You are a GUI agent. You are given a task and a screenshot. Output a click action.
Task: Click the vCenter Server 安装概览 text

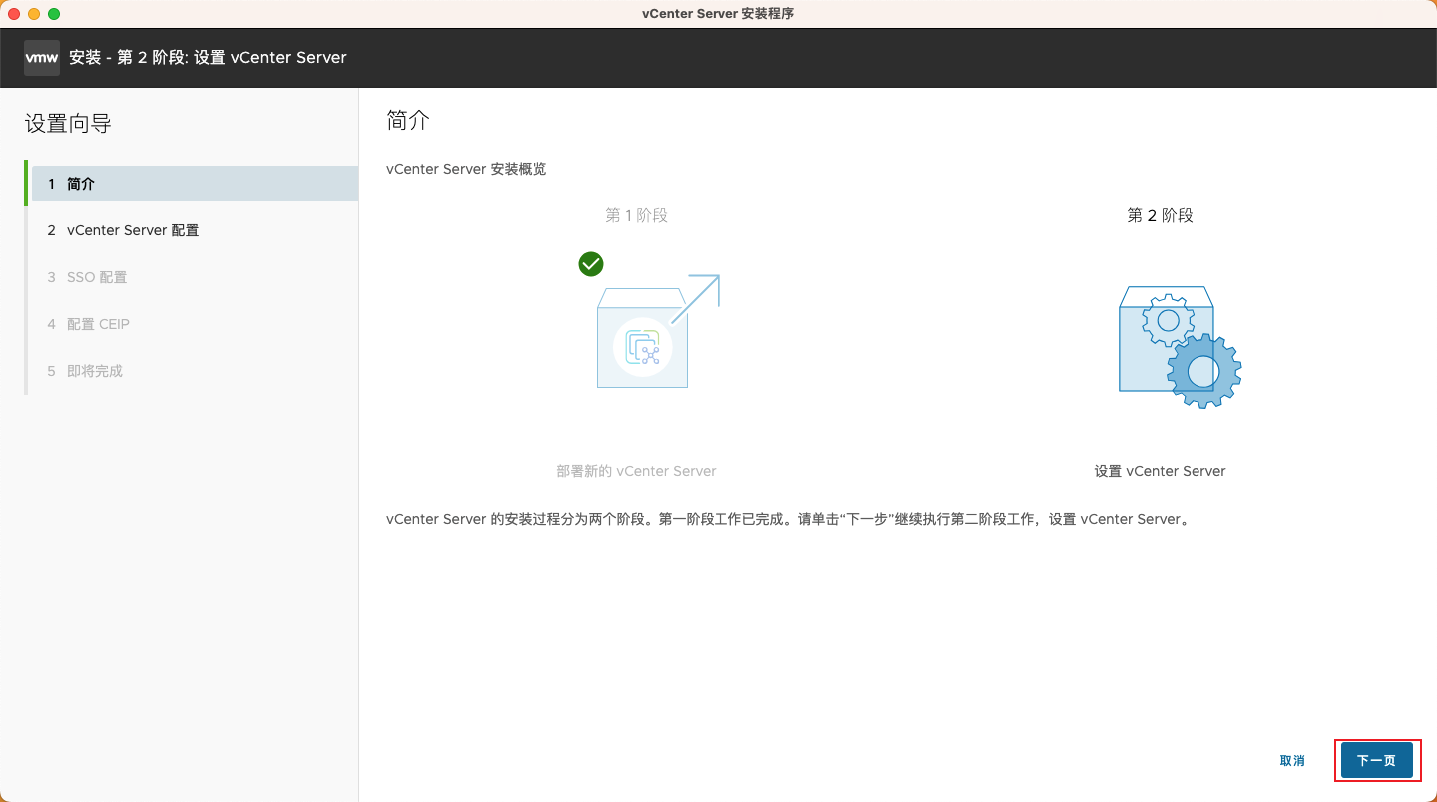click(x=466, y=169)
